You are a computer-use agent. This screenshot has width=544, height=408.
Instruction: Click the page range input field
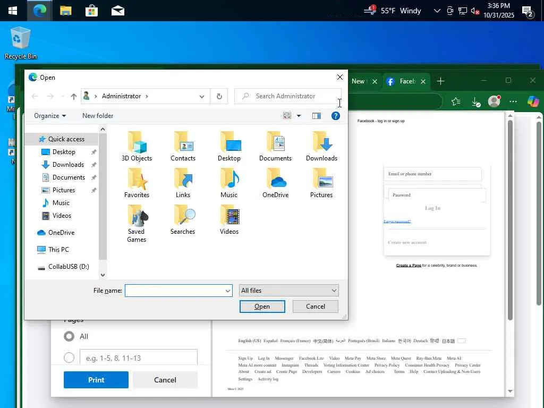[x=139, y=358]
